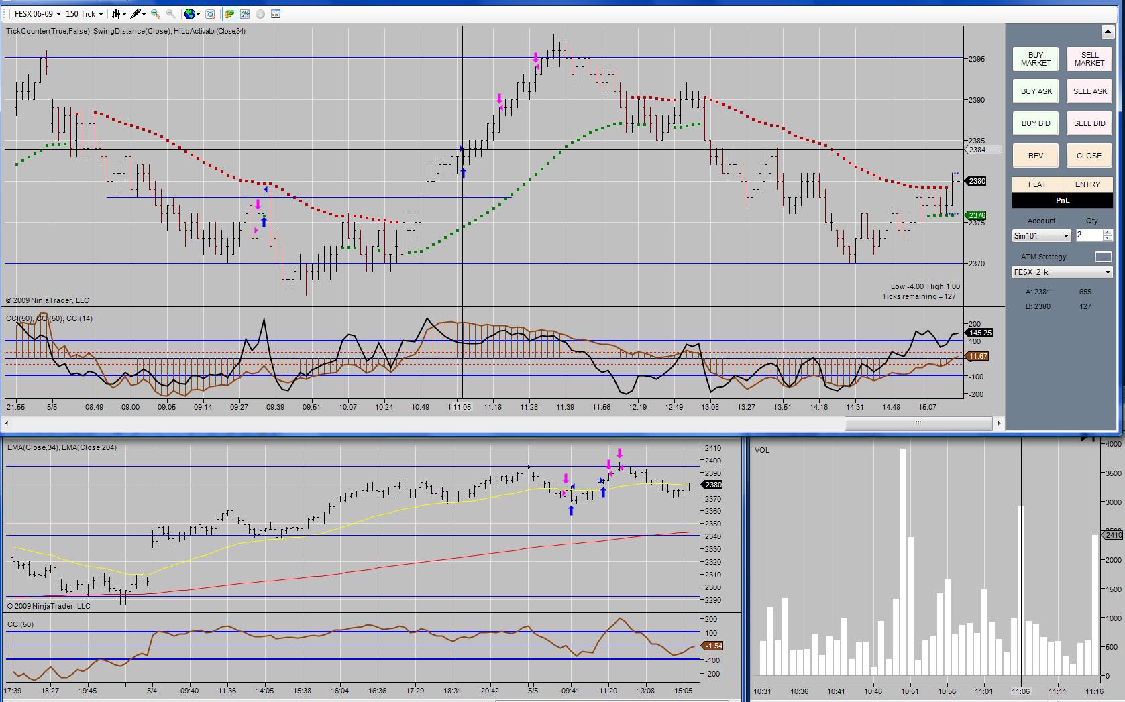Open the globe icon in toolbar
Screen dimensions: 1125x702
pyautogui.click(x=191, y=13)
